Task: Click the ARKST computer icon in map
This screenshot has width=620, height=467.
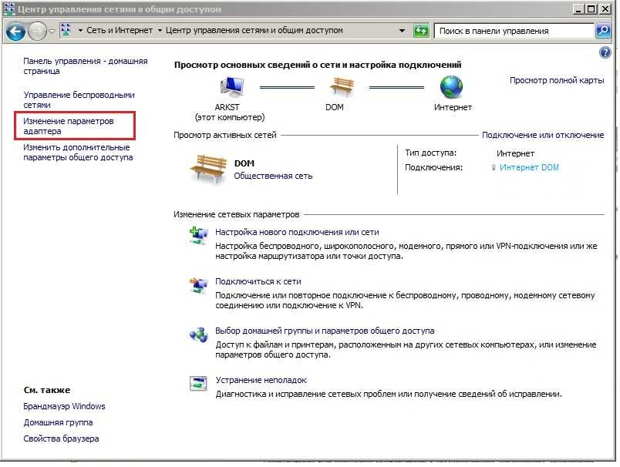Action: pyautogui.click(x=234, y=87)
